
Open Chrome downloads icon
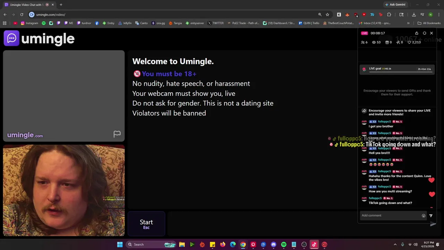(414, 15)
